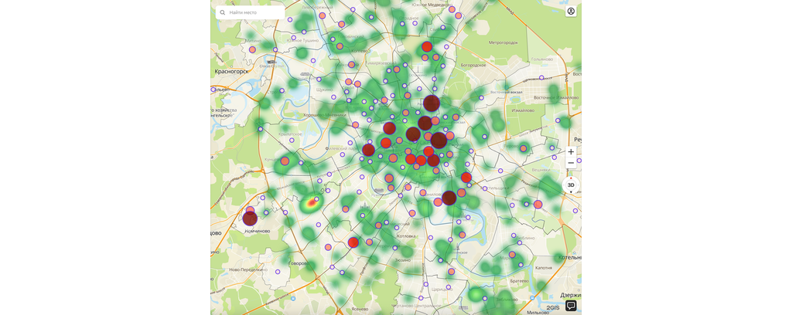This screenshot has height=315, width=792.
Task: Click the 'Братеево' district label
Action: coord(519,280)
